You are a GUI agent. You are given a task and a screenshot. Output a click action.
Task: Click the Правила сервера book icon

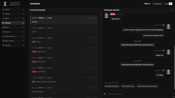point(3,41)
